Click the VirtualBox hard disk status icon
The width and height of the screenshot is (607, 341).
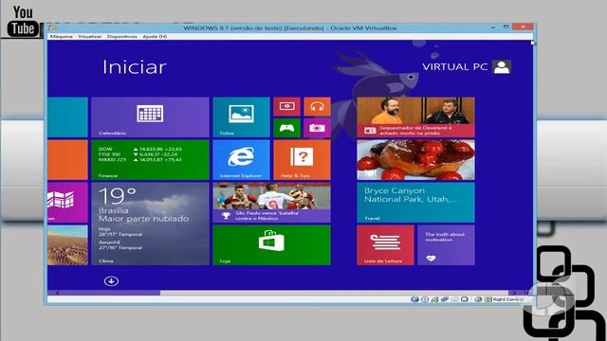coord(414,299)
